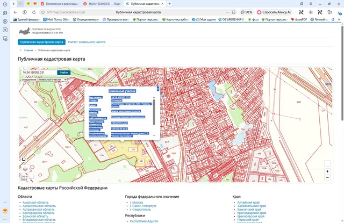Open 'Амурская область' link

click(35, 203)
